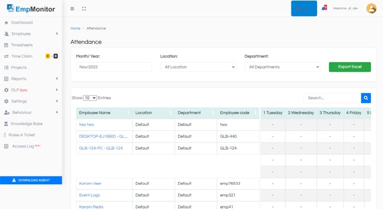
Task: Sort by Department column header
Action: click(196, 113)
